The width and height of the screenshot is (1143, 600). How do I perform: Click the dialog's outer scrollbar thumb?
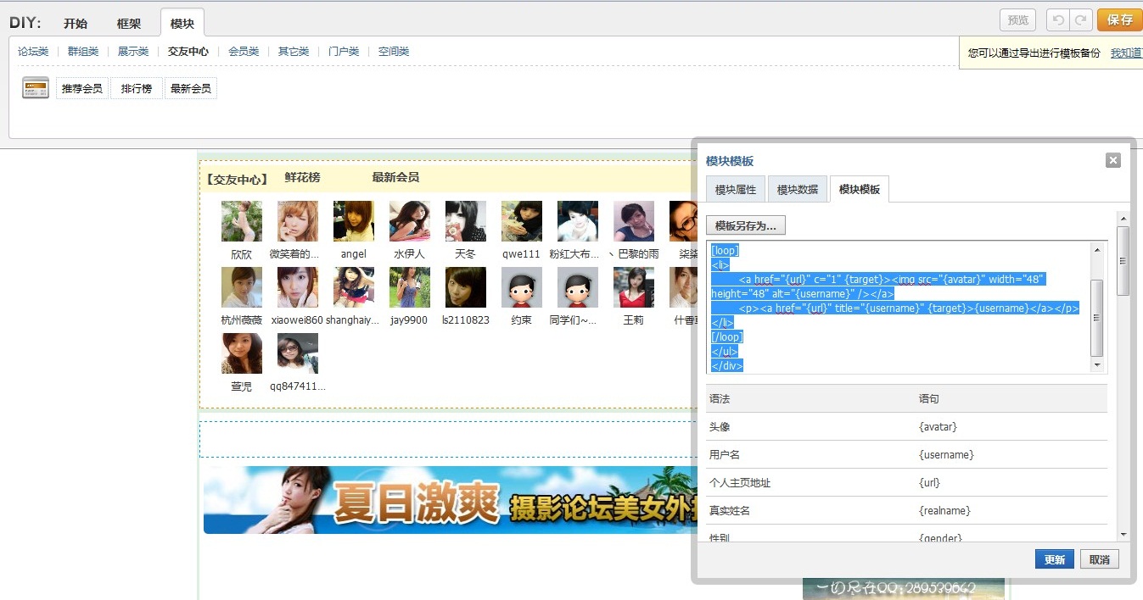pos(1123,260)
